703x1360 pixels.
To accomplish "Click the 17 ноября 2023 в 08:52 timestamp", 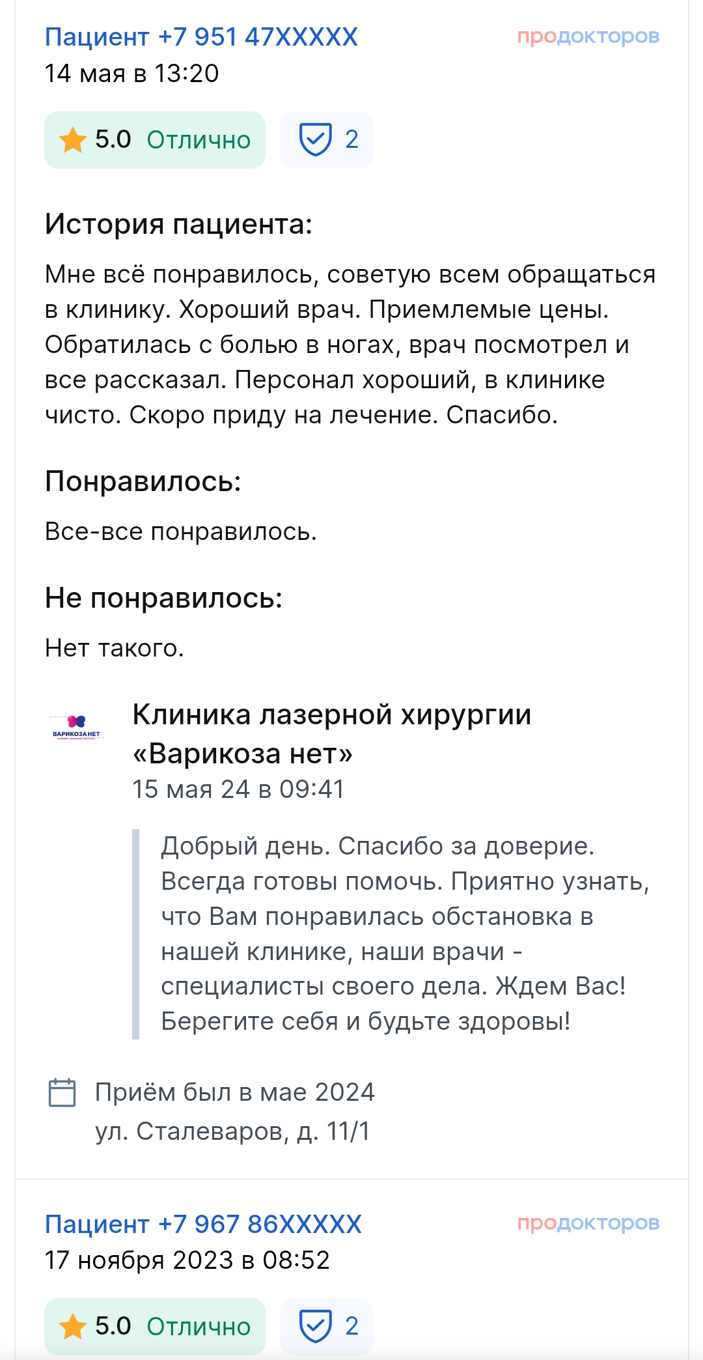I will [x=187, y=1260].
